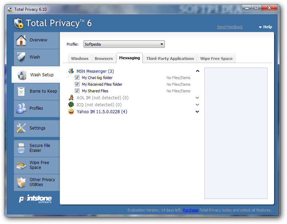The image size is (287, 224).
Task: Open Secure File Eraser label
Action: (40, 148)
